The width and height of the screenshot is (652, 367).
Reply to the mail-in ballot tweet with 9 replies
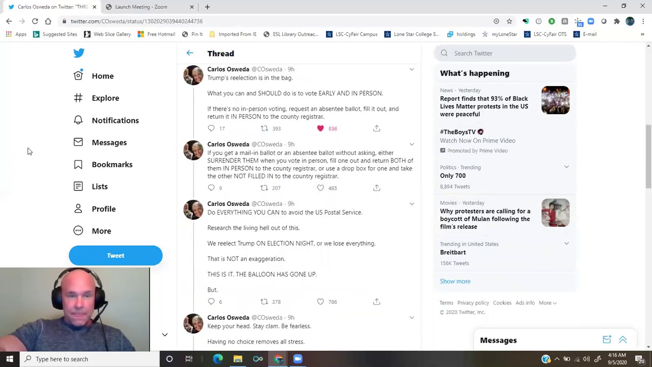pos(211,188)
